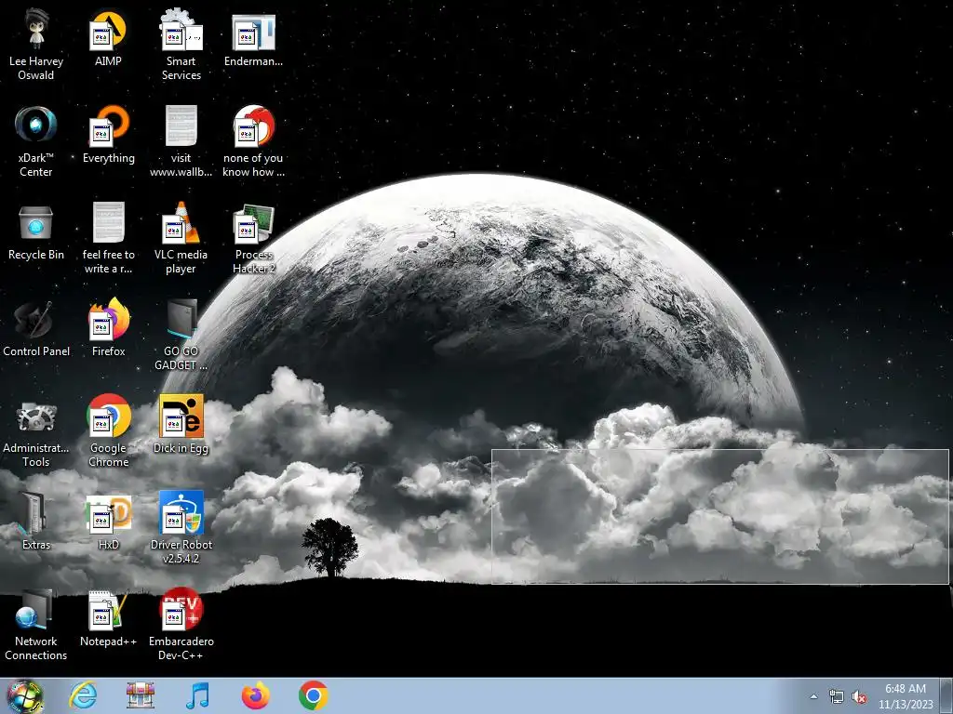
Task: Launch Internet Explorer from the taskbar
Action: pyautogui.click(x=83, y=695)
